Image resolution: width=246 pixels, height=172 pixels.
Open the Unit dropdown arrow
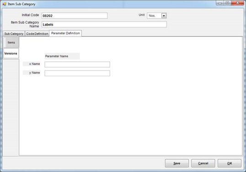164,16
